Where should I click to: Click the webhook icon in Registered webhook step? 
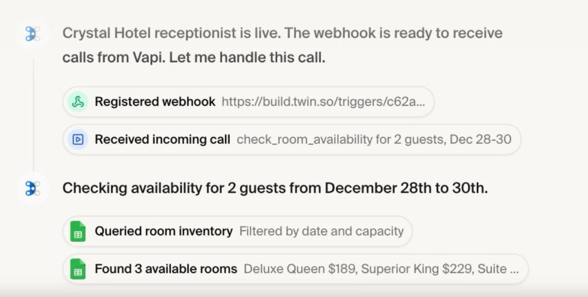click(x=78, y=102)
